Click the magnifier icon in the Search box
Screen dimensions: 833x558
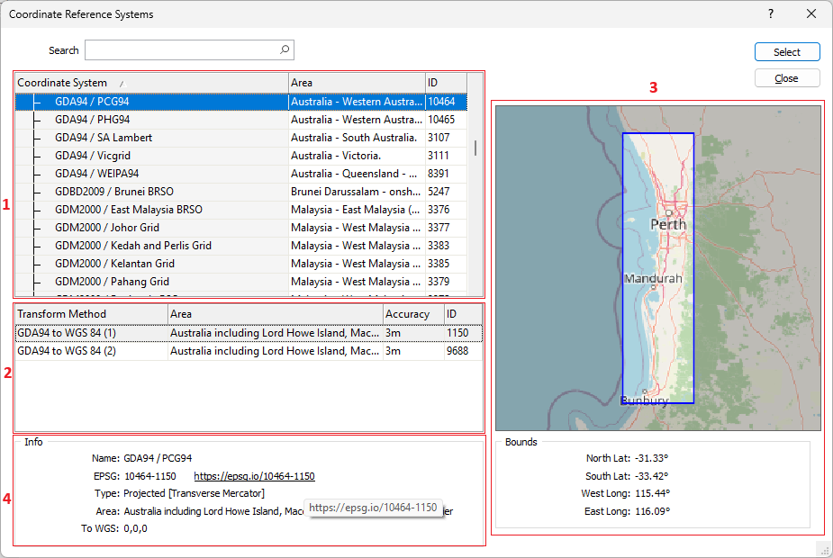coord(284,50)
